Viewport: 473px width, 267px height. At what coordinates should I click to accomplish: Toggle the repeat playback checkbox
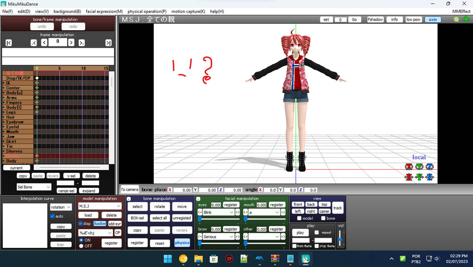pos(316,232)
